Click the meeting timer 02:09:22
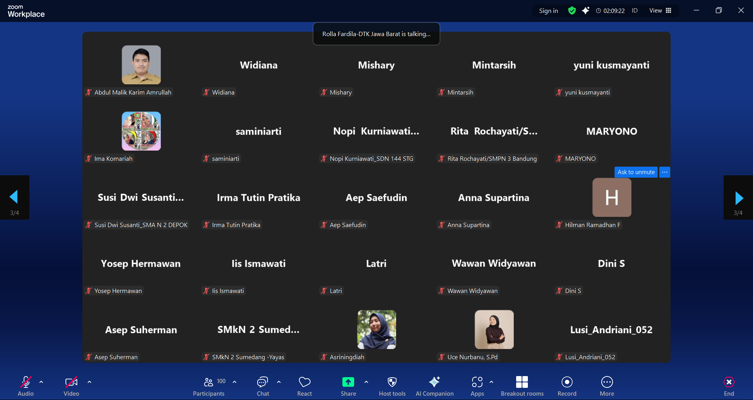753x400 pixels. point(610,11)
